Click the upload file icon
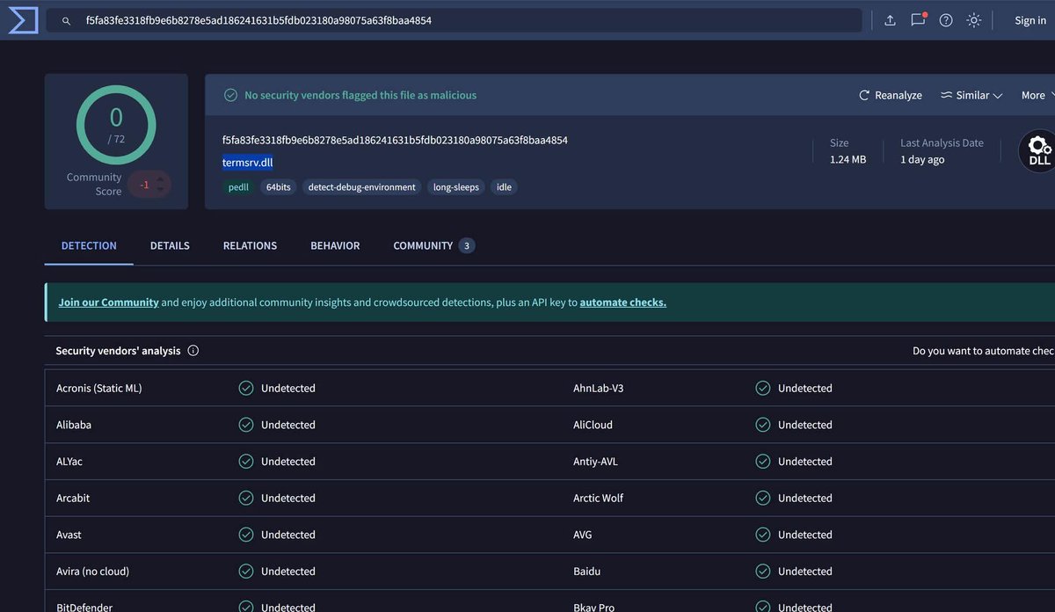This screenshot has width=1055, height=612. 890,20
